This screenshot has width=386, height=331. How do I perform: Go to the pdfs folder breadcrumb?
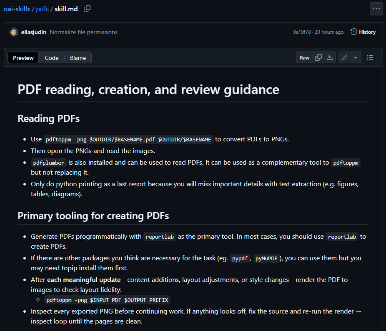[42, 9]
